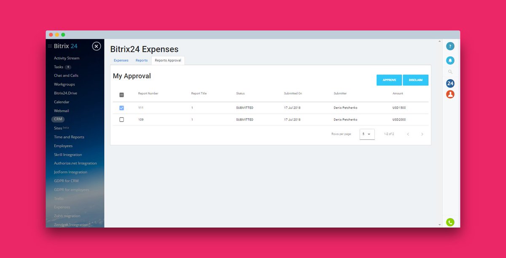
Task: Open Time and Reports in sidebar
Action: pos(69,137)
